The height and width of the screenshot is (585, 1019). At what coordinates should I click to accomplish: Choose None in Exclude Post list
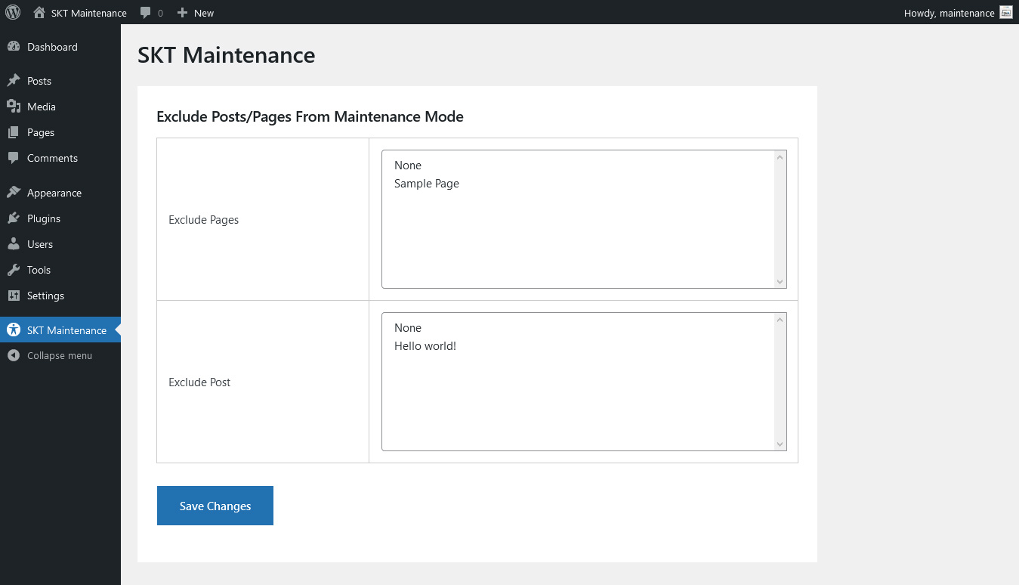pyautogui.click(x=408, y=328)
